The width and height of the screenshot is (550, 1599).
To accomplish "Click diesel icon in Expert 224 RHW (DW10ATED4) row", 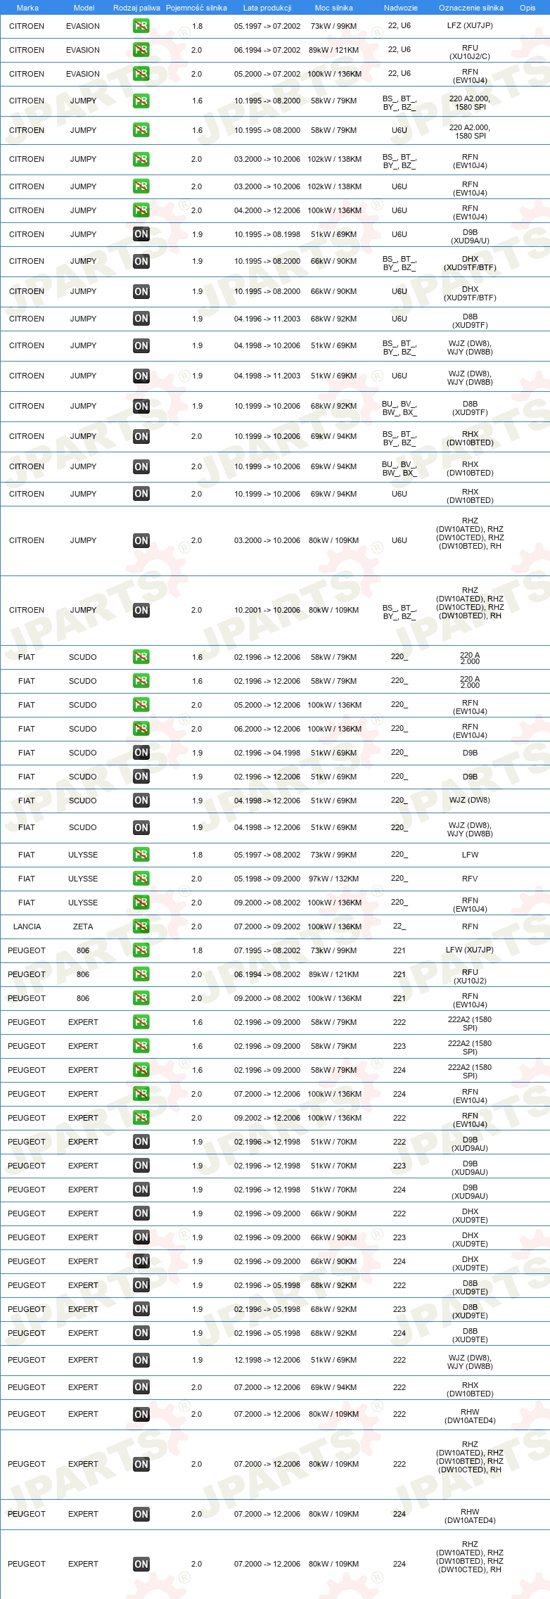I will (x=141, y=1515).
